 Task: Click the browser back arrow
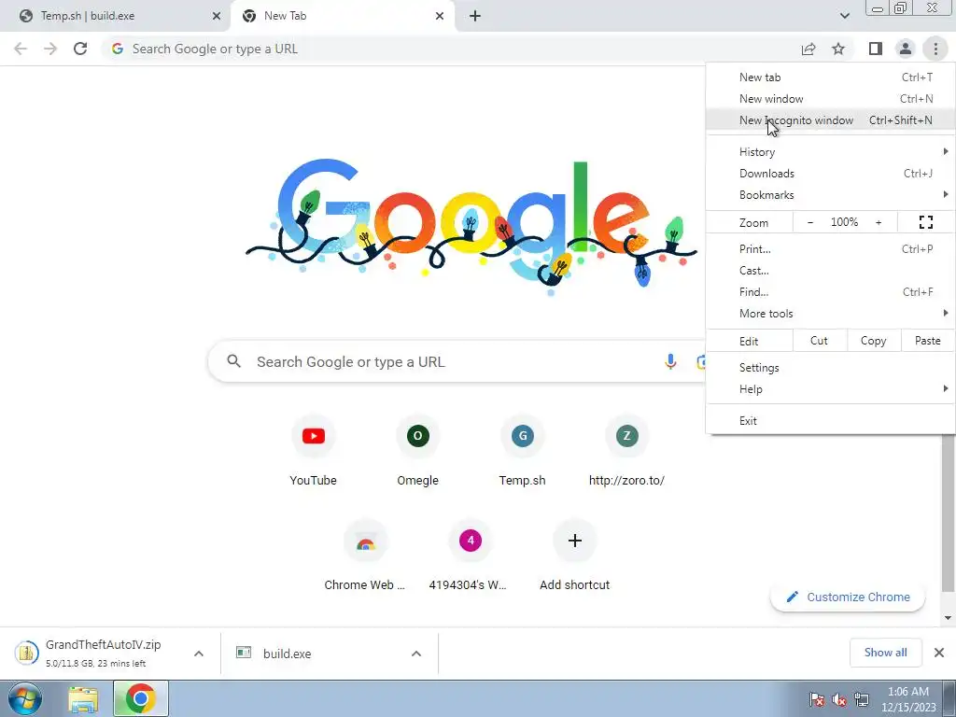21,49
